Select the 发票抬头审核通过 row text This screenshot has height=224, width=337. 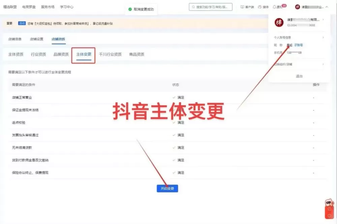[x=25, y=135]
